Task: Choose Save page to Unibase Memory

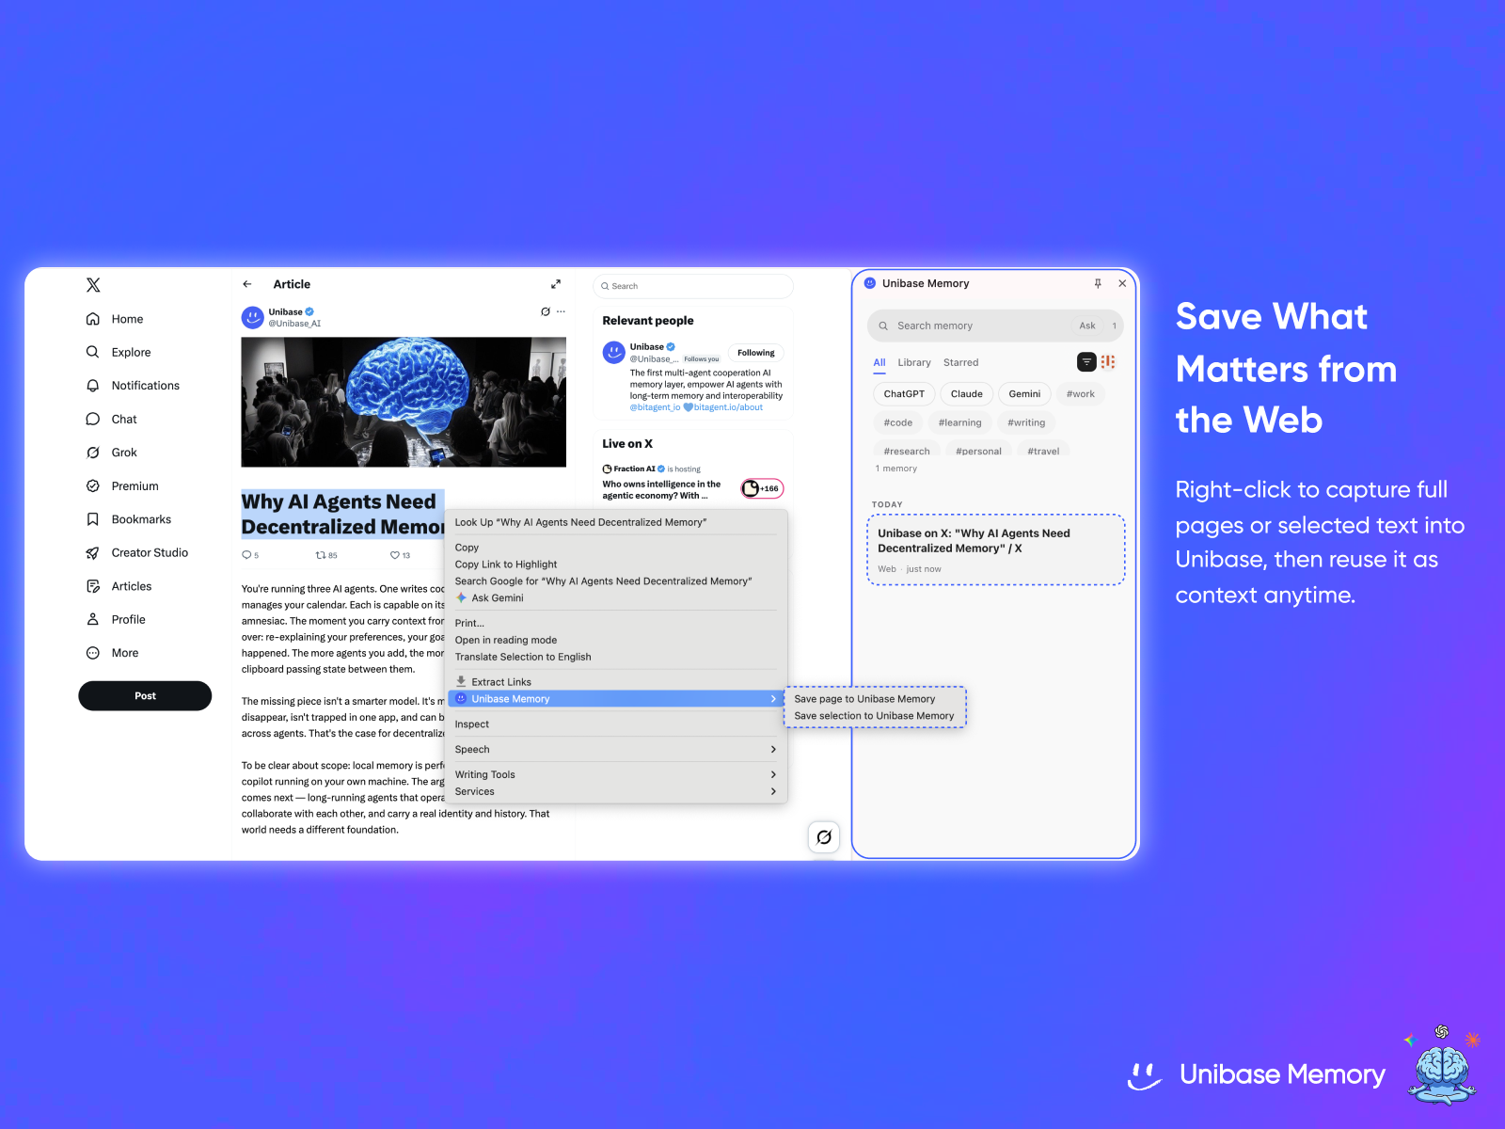Action: click(x=864, y=699)
